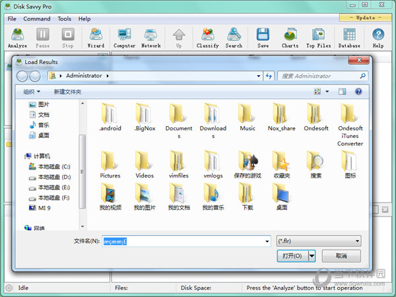Select 本地磁盘 (E:) in navigation pane
396x297 pixels.
(x=49, y=187)
